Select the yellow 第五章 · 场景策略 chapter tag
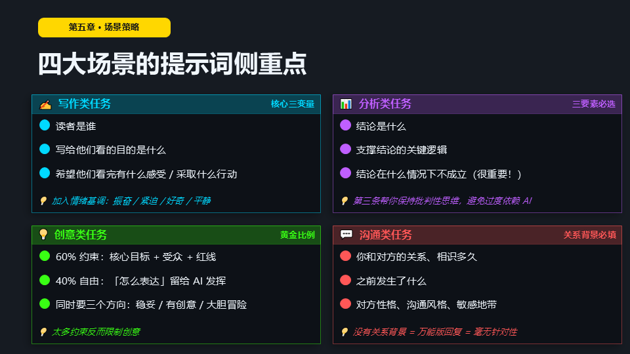This screenshot has width=630, height=354. click(104, 28)
